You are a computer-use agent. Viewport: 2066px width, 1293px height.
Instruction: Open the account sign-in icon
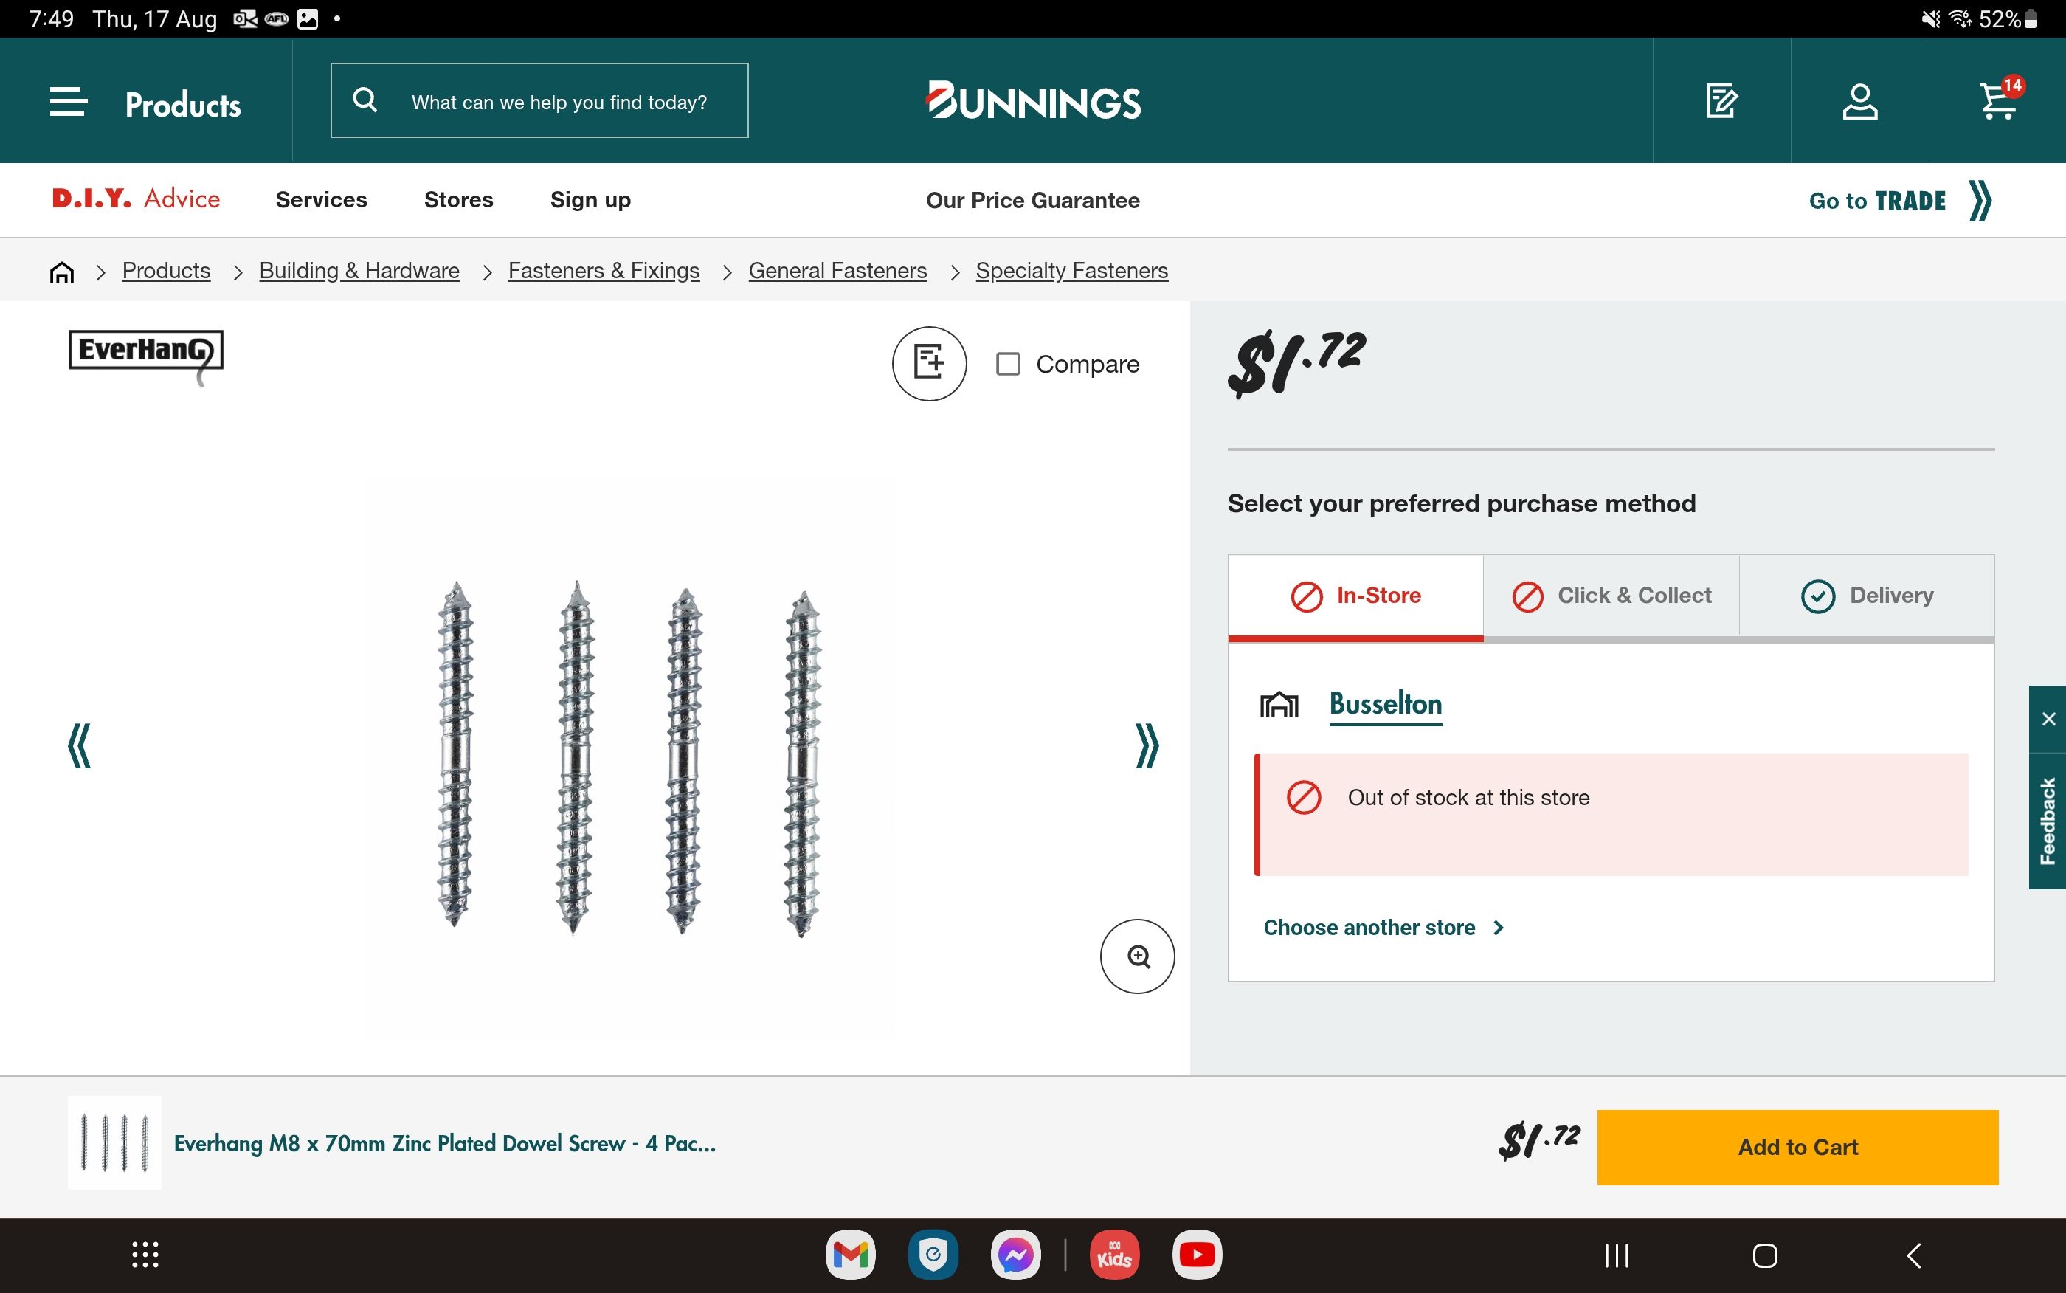click(x=1859, y=101)
